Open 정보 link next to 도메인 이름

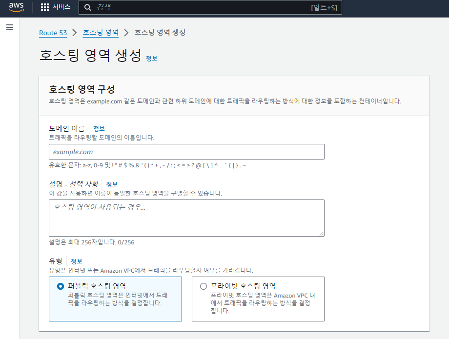point(99,129)
